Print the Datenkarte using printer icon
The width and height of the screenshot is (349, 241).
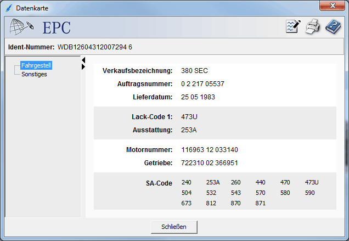(313, 27)
